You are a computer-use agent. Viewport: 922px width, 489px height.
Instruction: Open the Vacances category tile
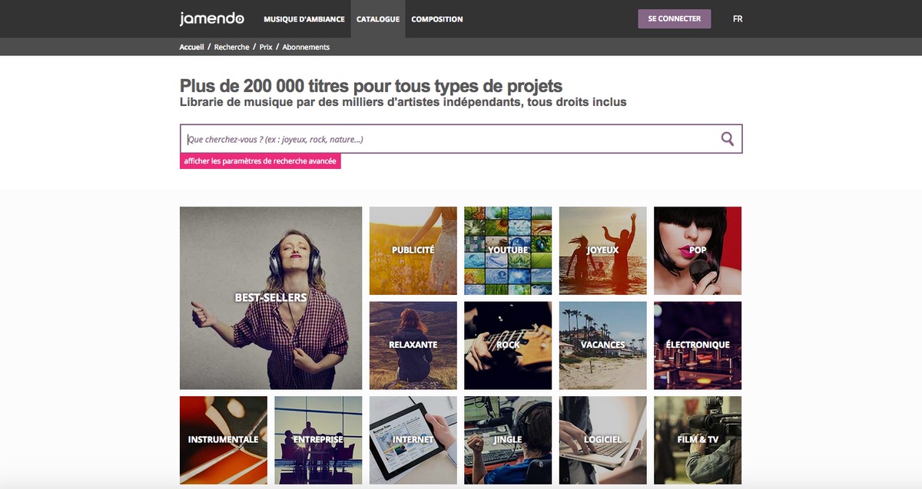pyautogui.click(x=603, y=345)
